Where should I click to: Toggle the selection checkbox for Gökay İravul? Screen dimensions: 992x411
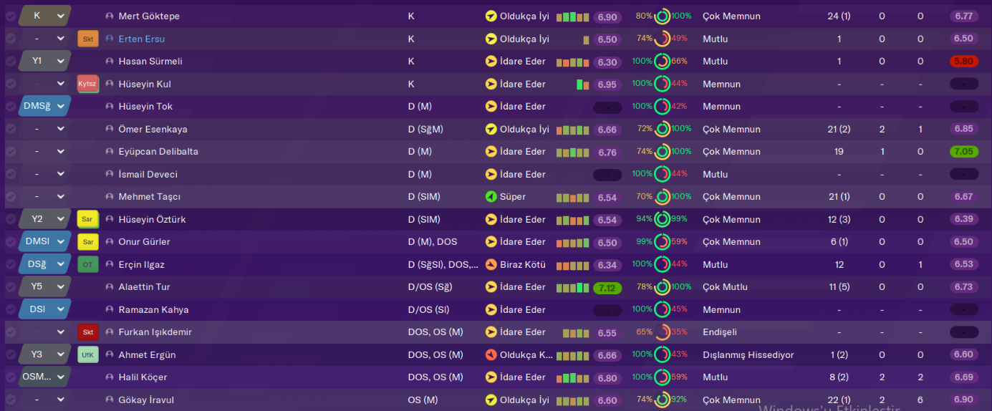pyautogui.click(x=10, y=400)
